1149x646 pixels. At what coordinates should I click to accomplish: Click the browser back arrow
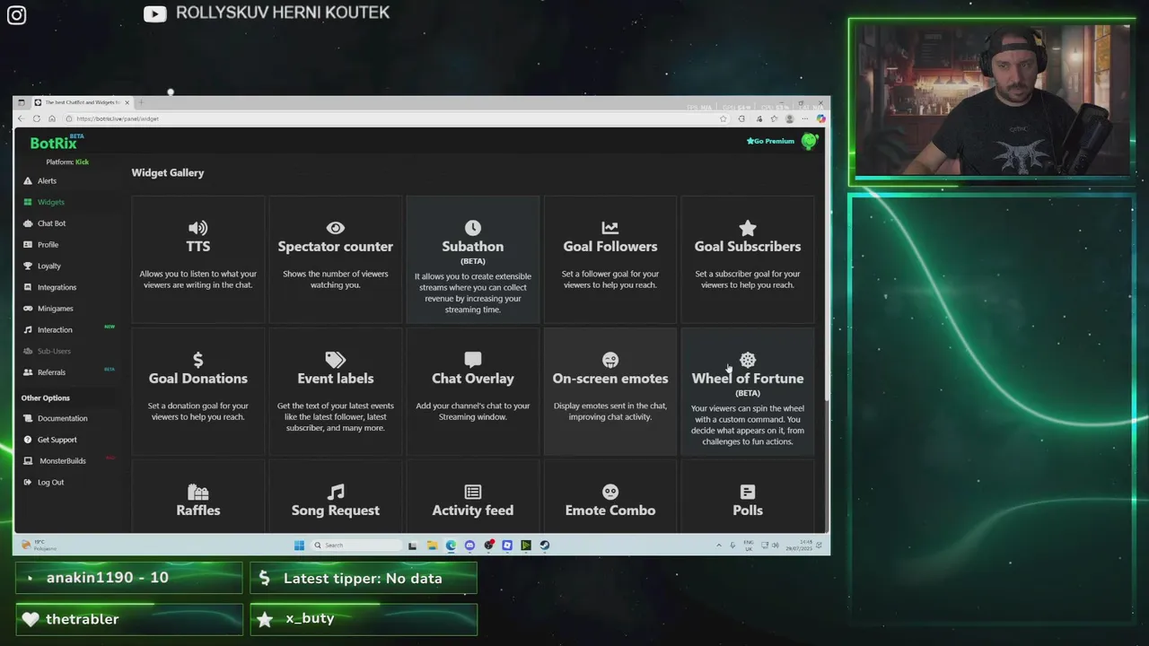click(x=21, y=118)
